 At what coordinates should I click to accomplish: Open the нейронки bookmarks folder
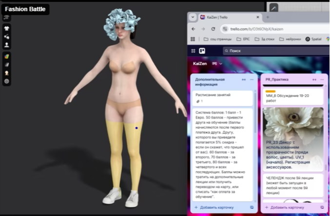click(x=291, y=38)
